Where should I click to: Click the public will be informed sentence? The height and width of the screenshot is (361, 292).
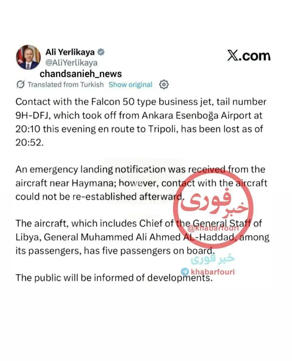point(114,278)
